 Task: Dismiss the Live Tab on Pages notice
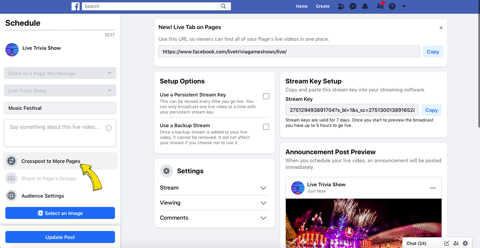click(441, 28)
